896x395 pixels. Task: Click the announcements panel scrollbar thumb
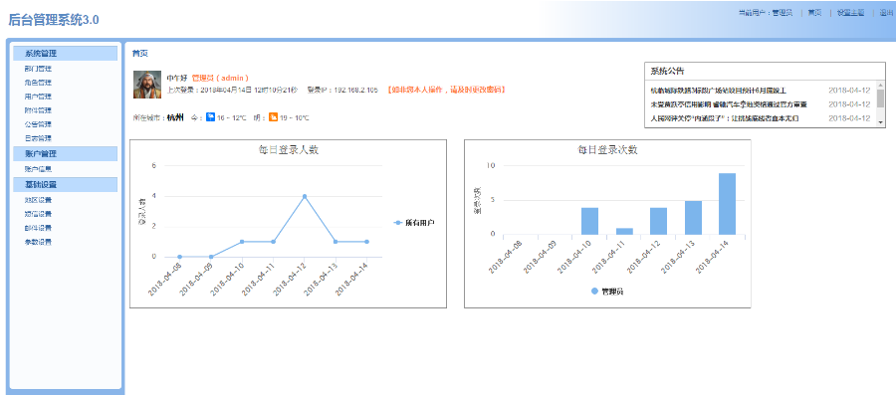881,99
